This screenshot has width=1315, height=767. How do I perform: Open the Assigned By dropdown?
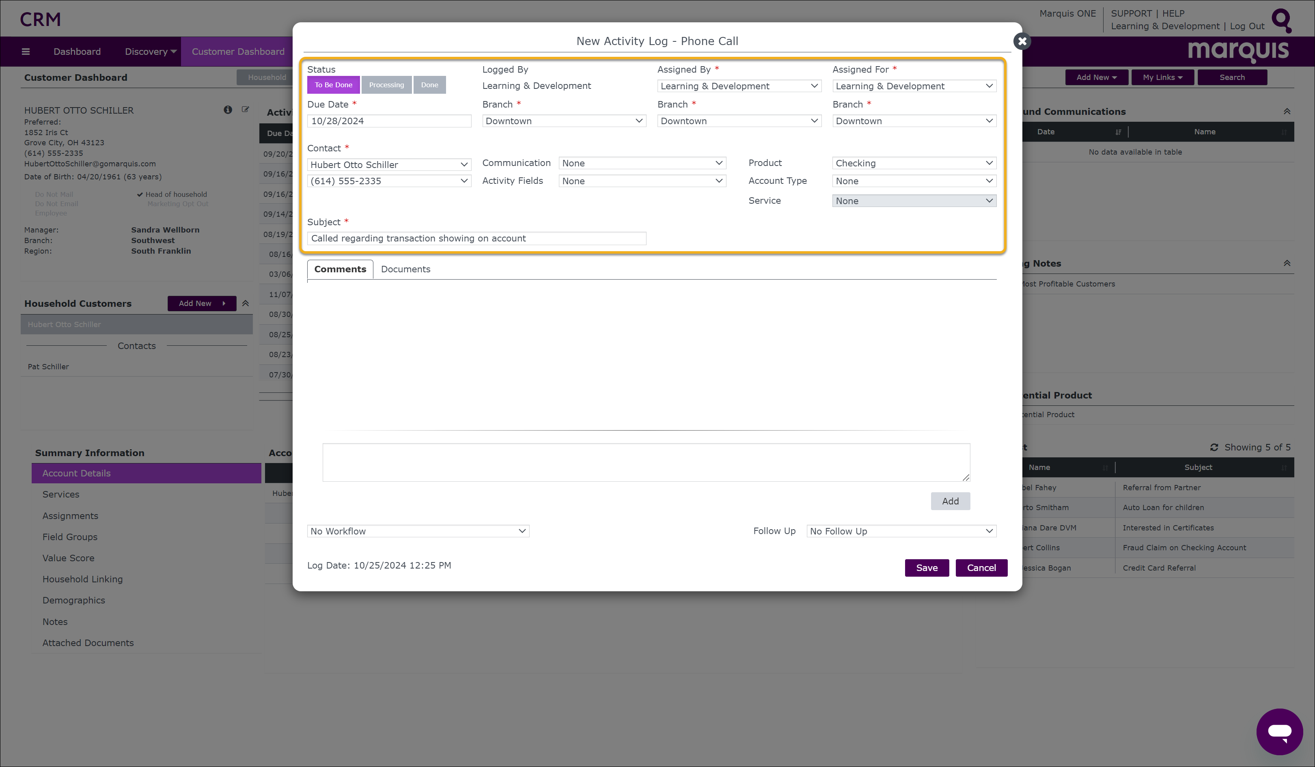(739, 86)
